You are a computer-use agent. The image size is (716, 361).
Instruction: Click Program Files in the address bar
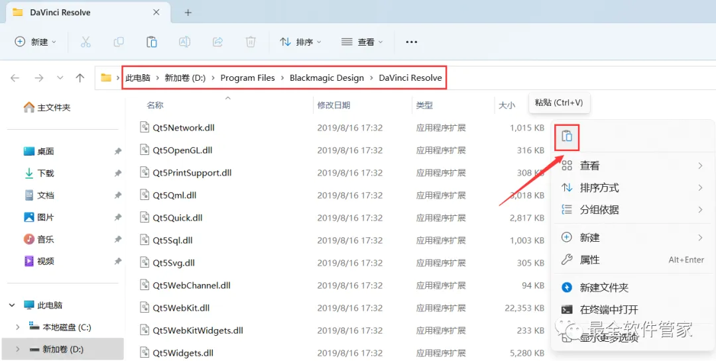click(248, 78)
